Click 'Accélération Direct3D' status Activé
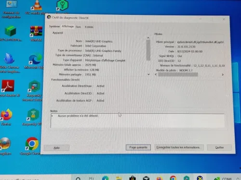The height and width of the screenshot is (180, 241). [x=100, y=93]
